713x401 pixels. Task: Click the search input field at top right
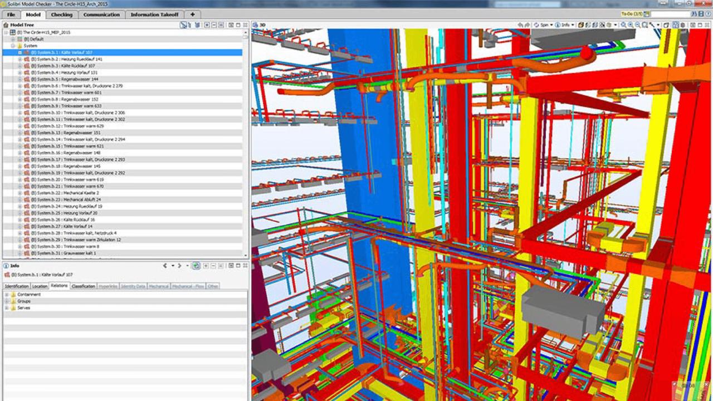coord(671,14)
